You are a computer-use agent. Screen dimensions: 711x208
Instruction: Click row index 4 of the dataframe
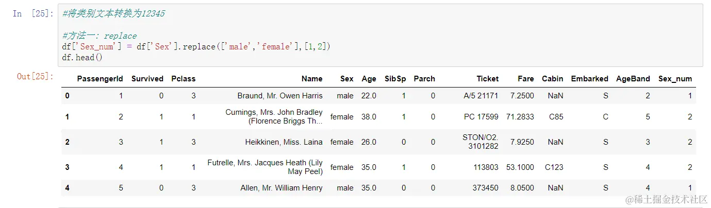tap(67, 188)
